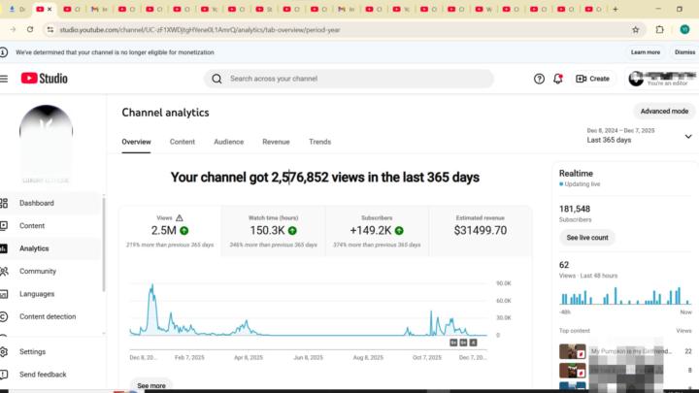
Task: Select the Estimated revenue card
Action: coord(481,231)
